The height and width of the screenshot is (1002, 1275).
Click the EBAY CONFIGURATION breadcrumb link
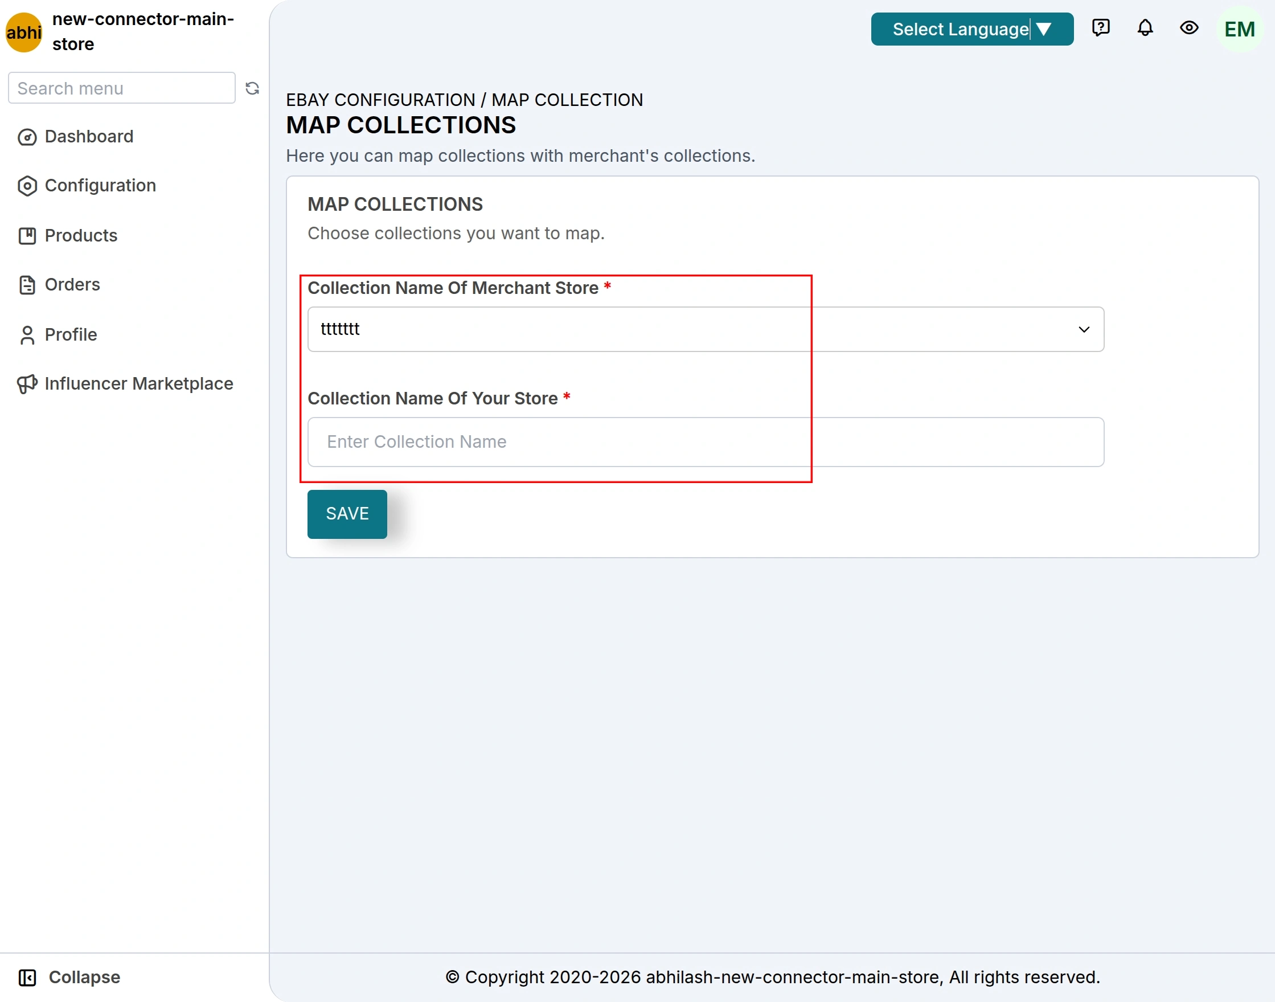(380, 100)
